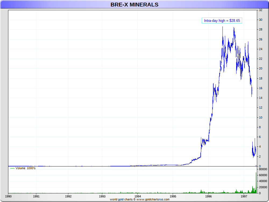Screen dimensions: 269x202
Task: Click the price axis label 28
Action: click(x=261, y=30)
